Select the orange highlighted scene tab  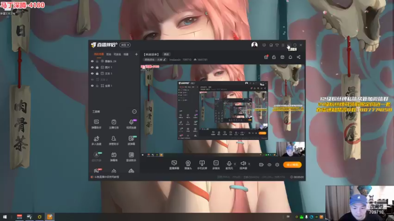(99, 54)
